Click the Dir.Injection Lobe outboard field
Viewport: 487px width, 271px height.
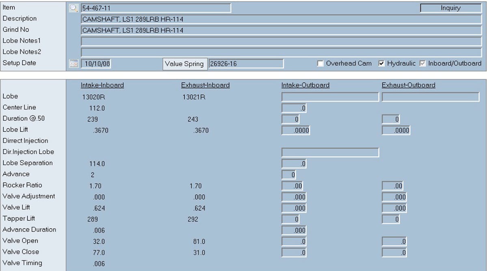pyautogui.click(x=330, y=152)
